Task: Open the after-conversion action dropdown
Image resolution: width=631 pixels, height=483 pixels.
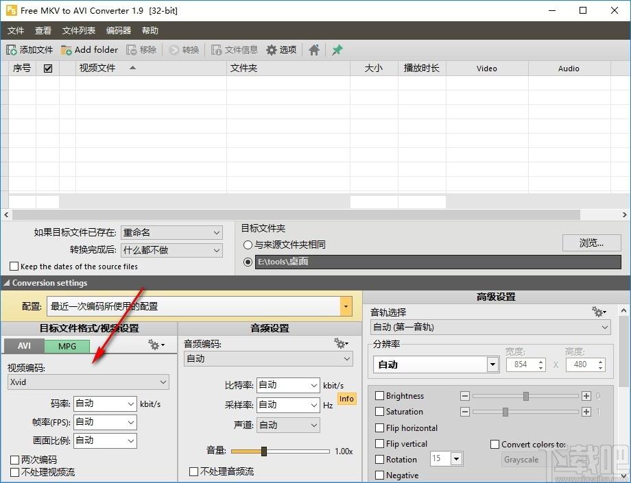Action: (171, 250)
